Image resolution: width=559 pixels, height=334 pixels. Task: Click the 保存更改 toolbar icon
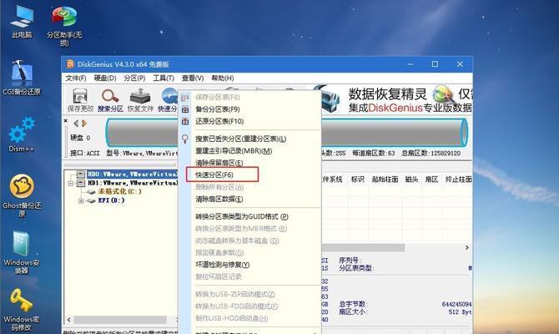coord(80,99)
